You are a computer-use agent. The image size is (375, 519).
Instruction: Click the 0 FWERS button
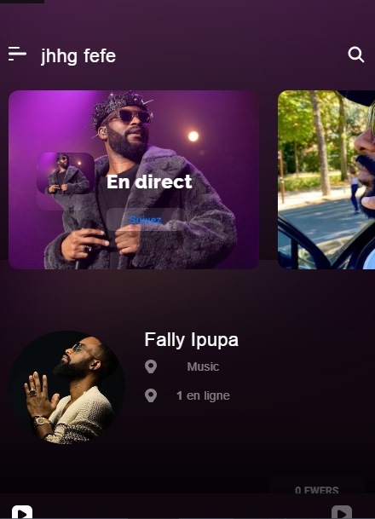[317, 487]
